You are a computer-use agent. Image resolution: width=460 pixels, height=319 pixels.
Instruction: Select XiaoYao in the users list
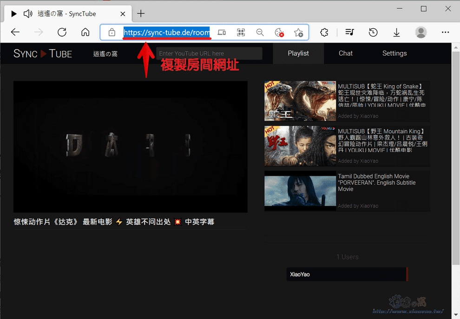[346, 274]
